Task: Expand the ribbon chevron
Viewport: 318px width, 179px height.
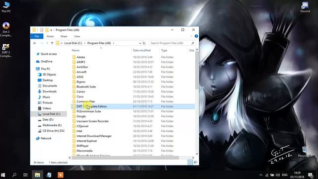Action: coord(191,36)
